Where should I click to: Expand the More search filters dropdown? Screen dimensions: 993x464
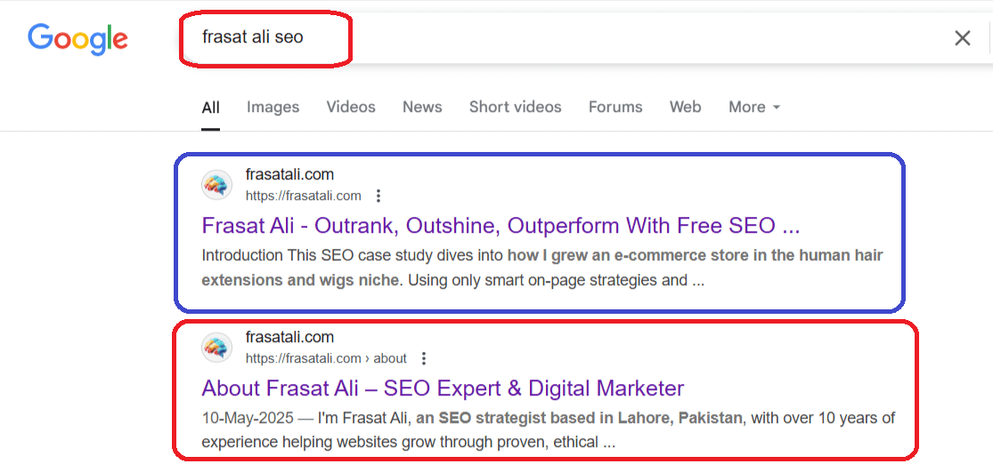(754, 108)
